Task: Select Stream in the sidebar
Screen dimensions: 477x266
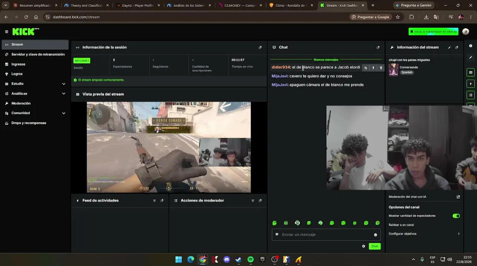Action: [x=34, y=44]
